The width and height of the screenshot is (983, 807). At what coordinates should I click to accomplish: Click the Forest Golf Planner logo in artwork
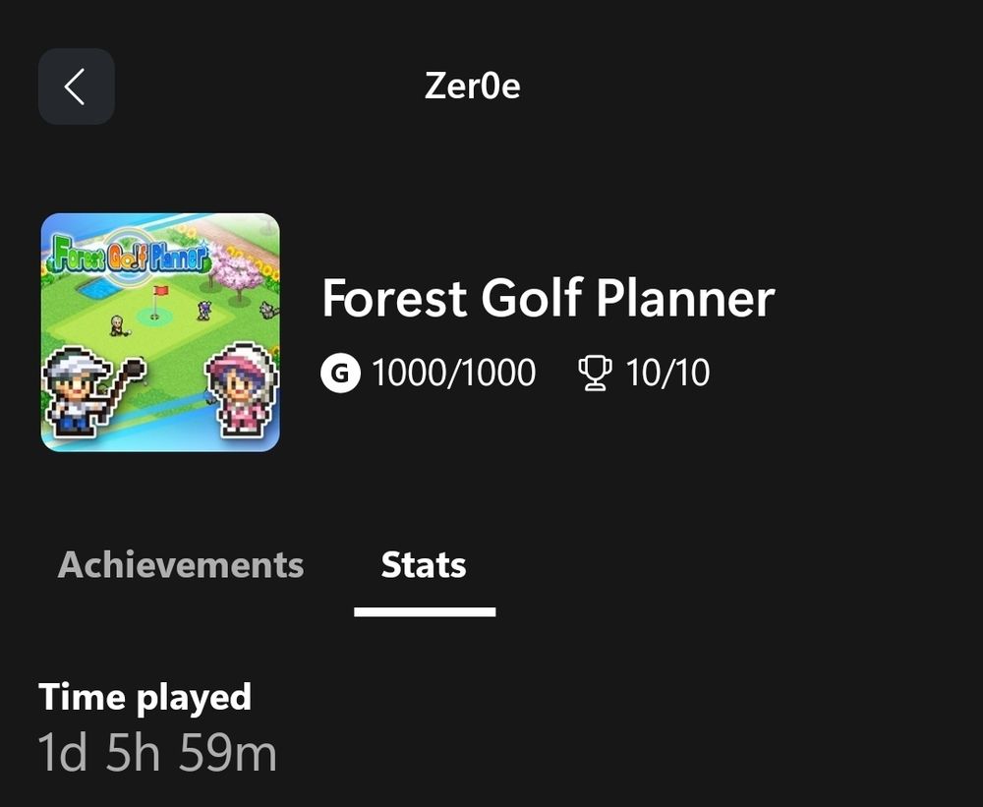130,258
